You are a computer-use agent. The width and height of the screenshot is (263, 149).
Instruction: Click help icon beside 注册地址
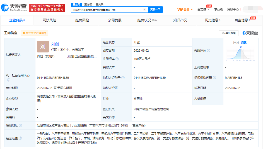[20, 125]
